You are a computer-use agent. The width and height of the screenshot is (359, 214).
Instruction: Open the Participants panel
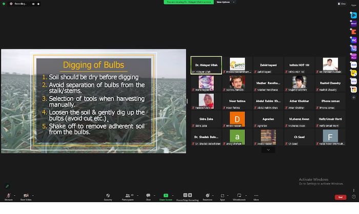click(x=127, y=196)
